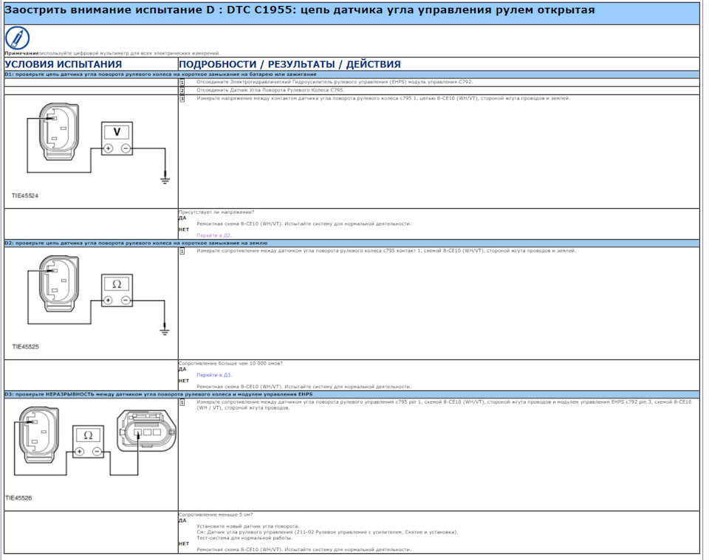Click 'ДА' under the voltage question
Screen dimensions: 709x560
[182, 218]
